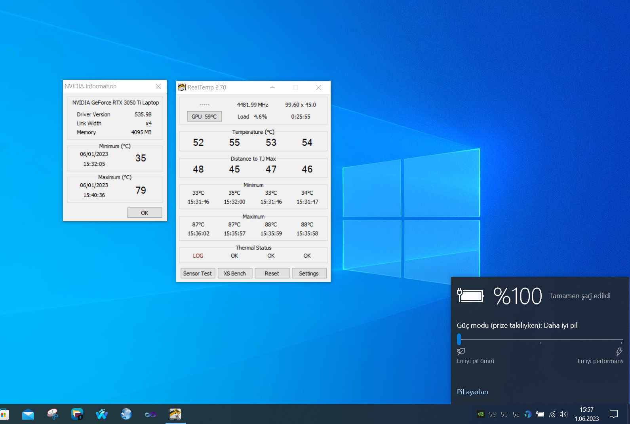Click the red LOG thermal status label
The image size is (630, 424).
[x=198, y=256]
